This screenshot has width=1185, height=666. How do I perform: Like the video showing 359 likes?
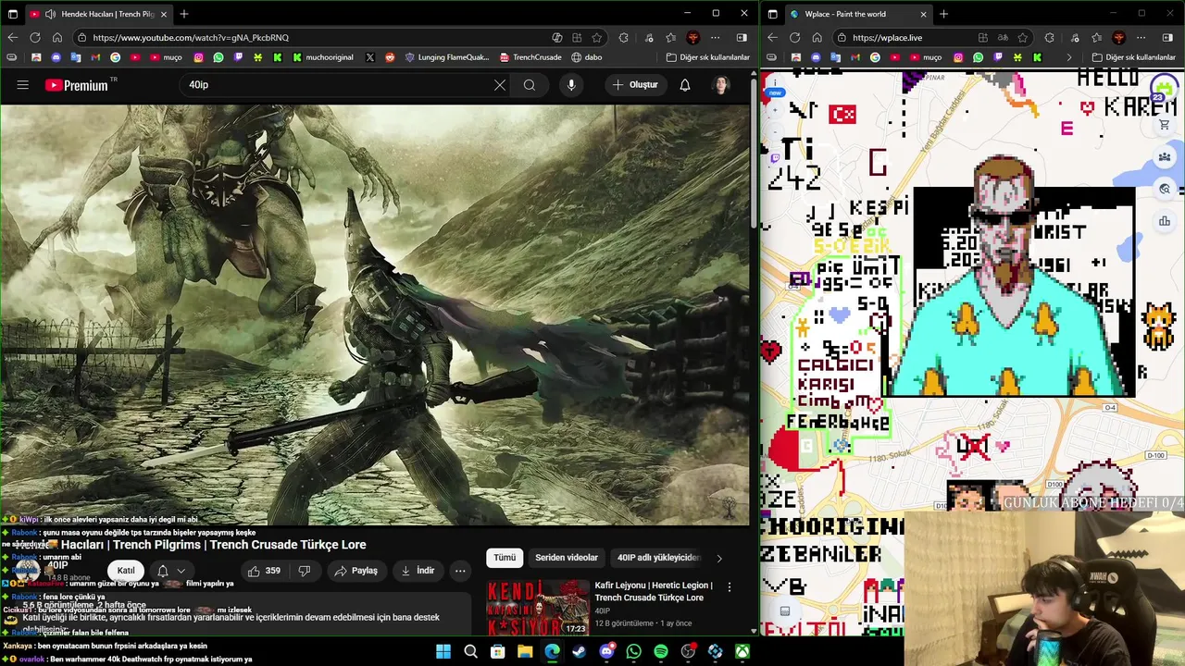tap(264, 571)
